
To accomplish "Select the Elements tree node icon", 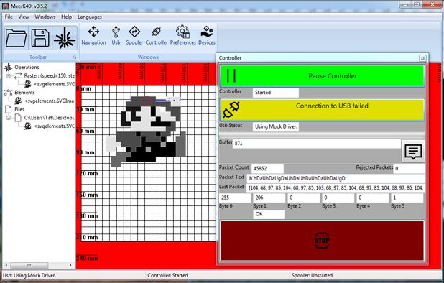I will click(9, 93).
